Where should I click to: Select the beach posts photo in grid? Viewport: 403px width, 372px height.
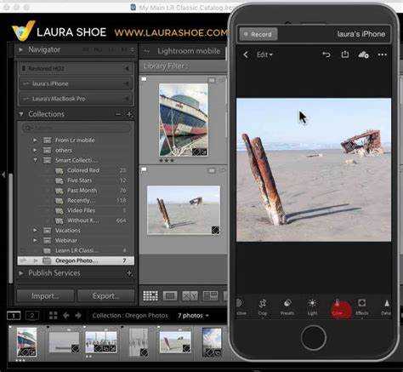pyautogui.click(x=184, y=210)
